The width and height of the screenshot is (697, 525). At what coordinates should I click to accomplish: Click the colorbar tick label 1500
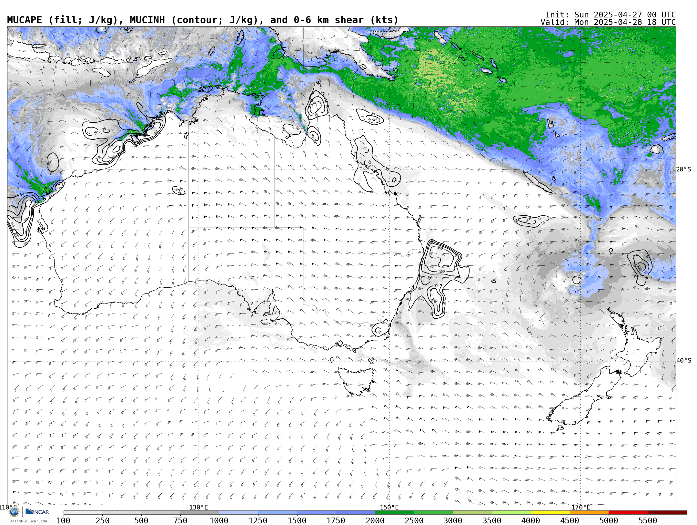(x=297, y=521)
